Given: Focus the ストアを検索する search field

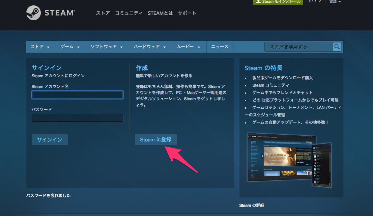Looking at the screenshot, I should 299,47.
